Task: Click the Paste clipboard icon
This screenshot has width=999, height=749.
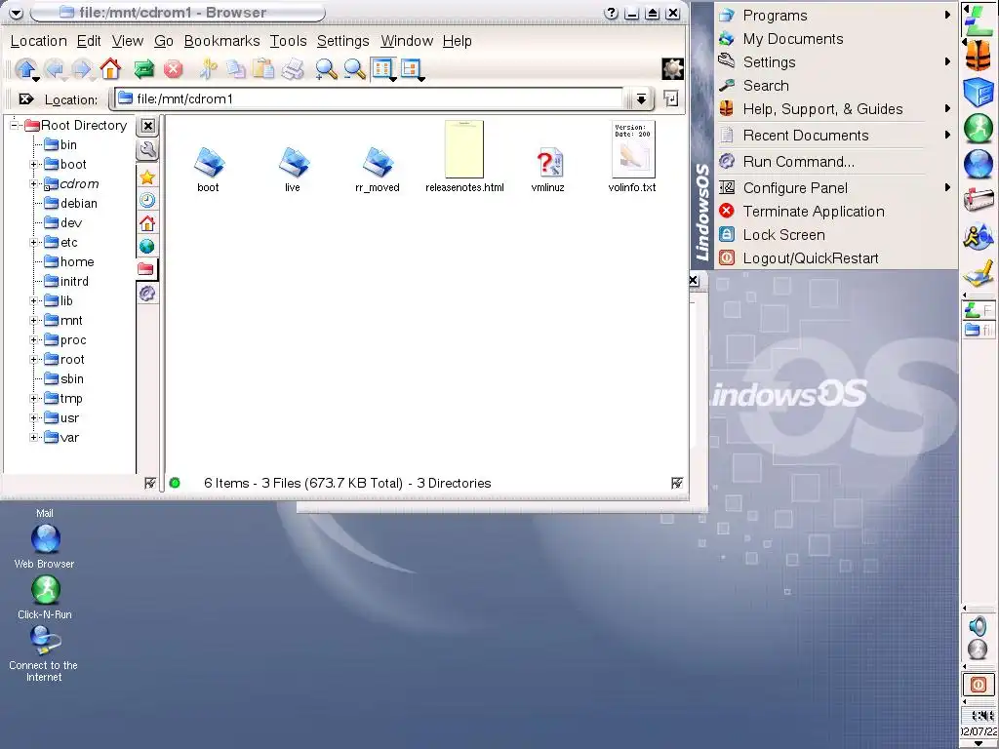Action: 263,69
